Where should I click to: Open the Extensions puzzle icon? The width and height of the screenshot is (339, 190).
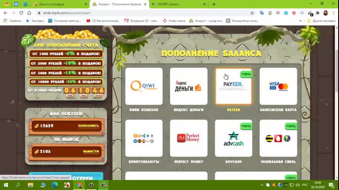coord(317,13)
